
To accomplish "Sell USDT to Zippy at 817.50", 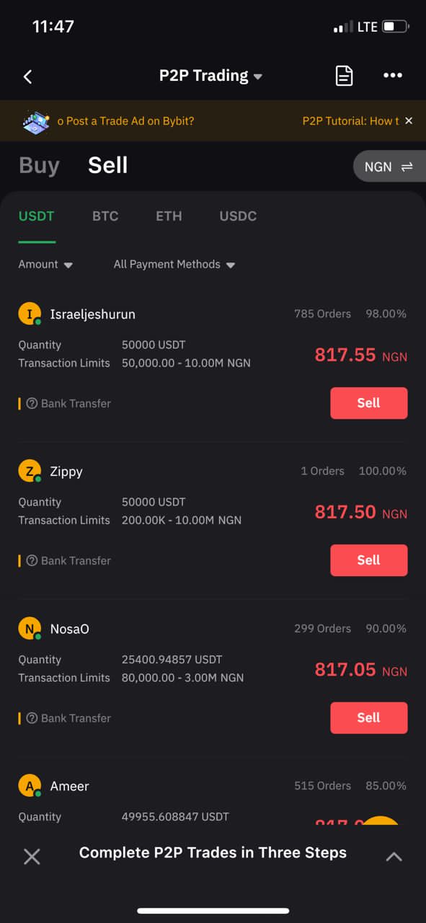I will click(369, 560).
